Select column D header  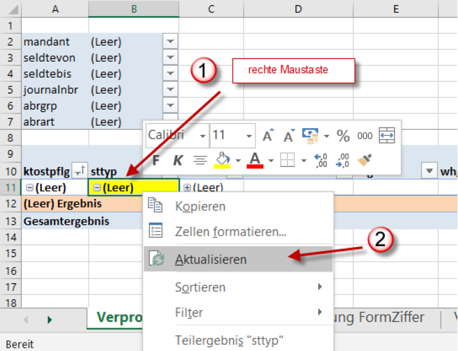point(298,9)
